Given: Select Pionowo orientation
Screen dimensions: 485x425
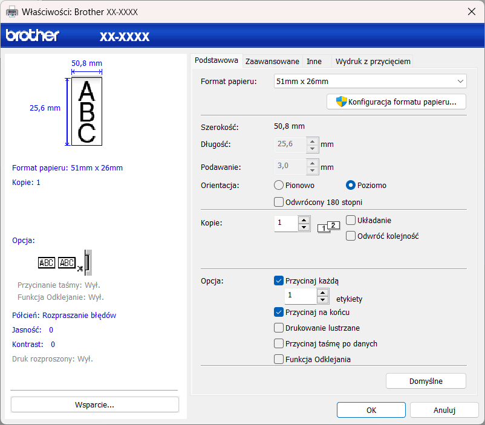Looking at the screenshot, I should click(279, 186).
